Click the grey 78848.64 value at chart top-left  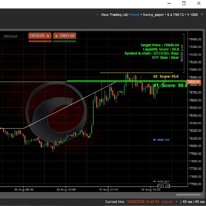tap(10, 37)
